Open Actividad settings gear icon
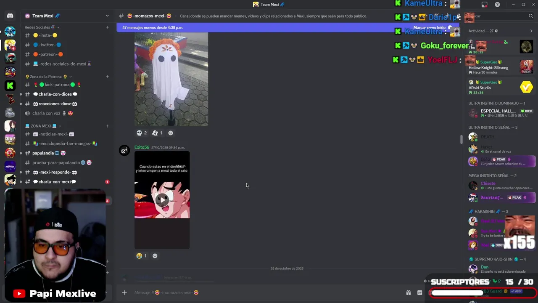 coord(496,31)
